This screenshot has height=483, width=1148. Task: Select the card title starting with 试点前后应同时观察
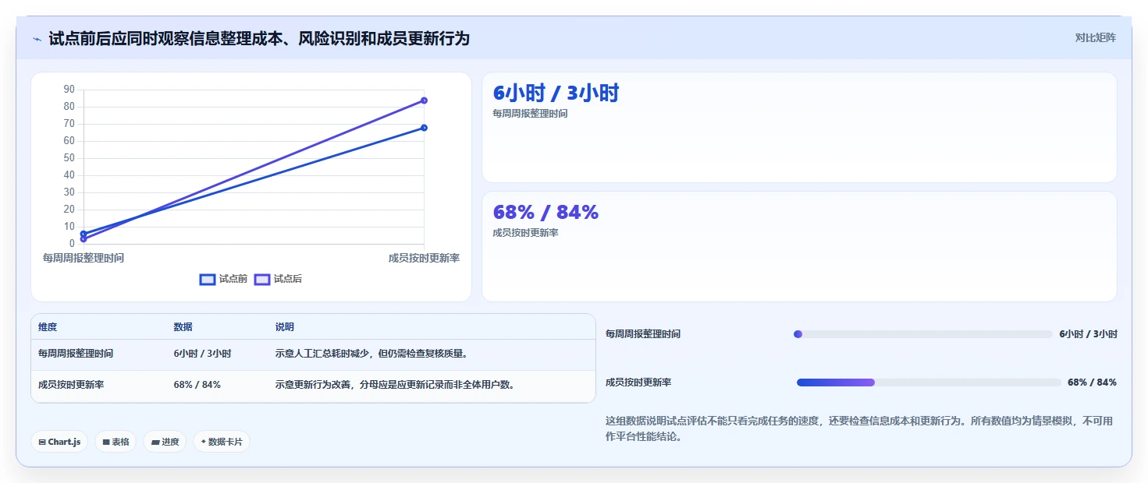point(259,38)
